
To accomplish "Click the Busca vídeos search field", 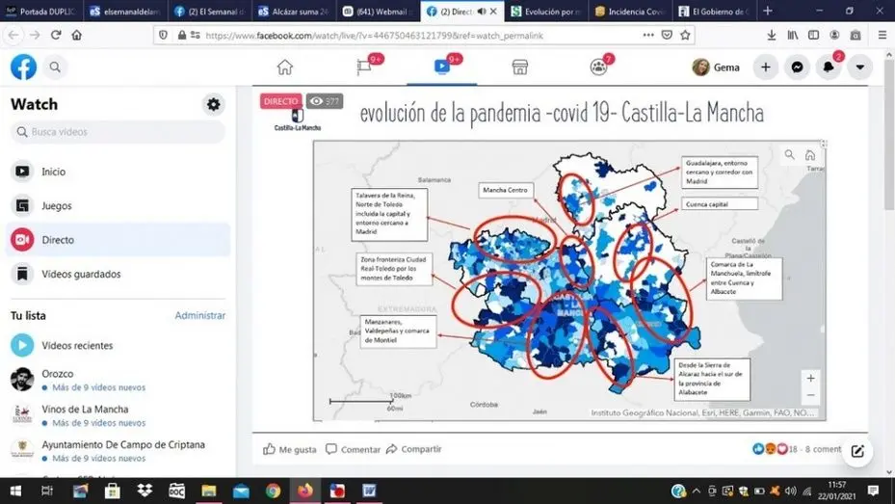I will click(x=118, y=132).
